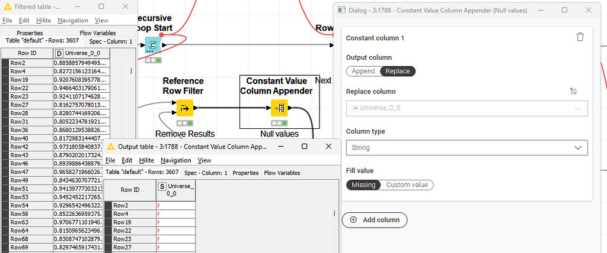Select the Reference Row Filter node icon
Screen dimensions: 607x253
185,108
